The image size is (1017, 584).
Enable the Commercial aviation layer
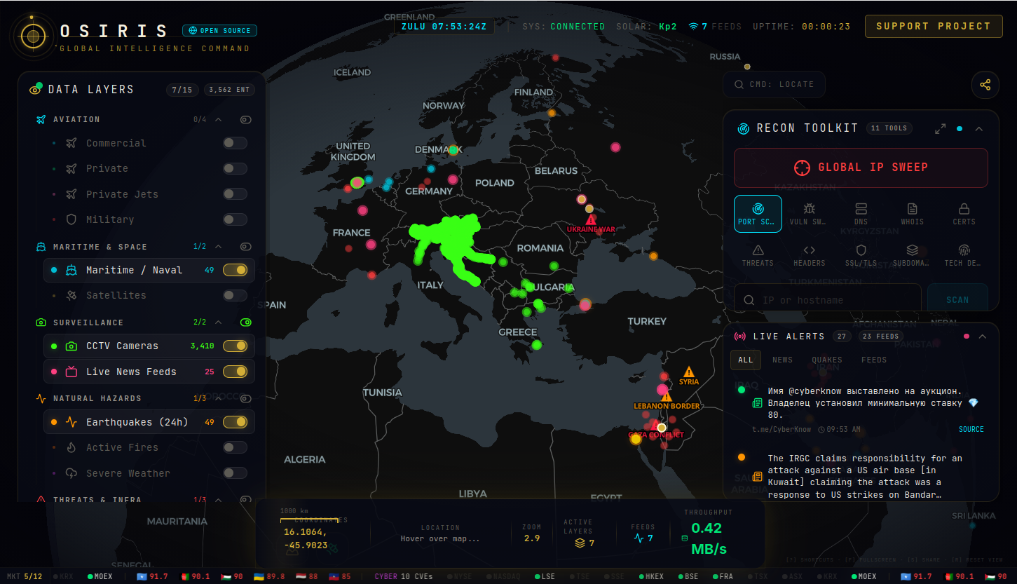[235, 143]
